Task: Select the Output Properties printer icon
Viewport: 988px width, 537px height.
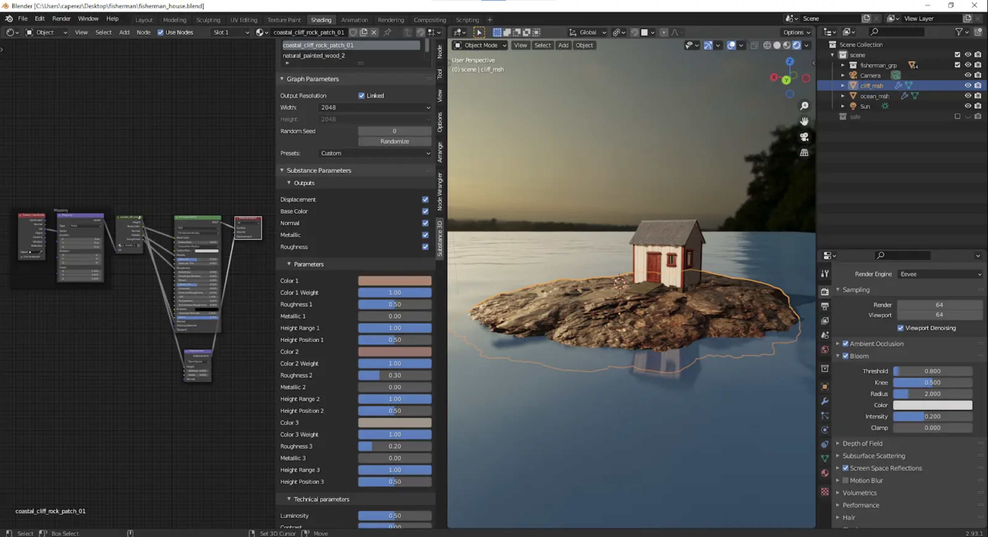Action: (825, 306)
